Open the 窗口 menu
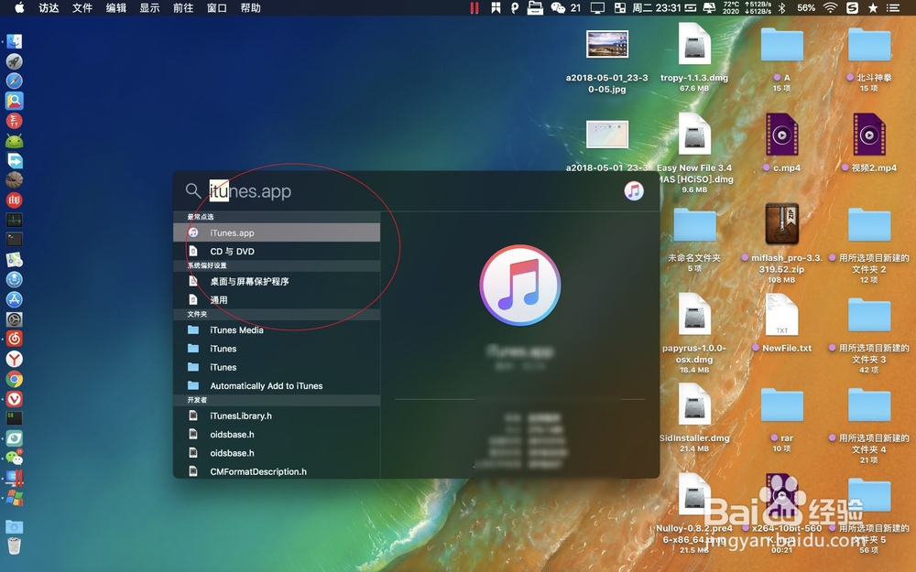 217,7
